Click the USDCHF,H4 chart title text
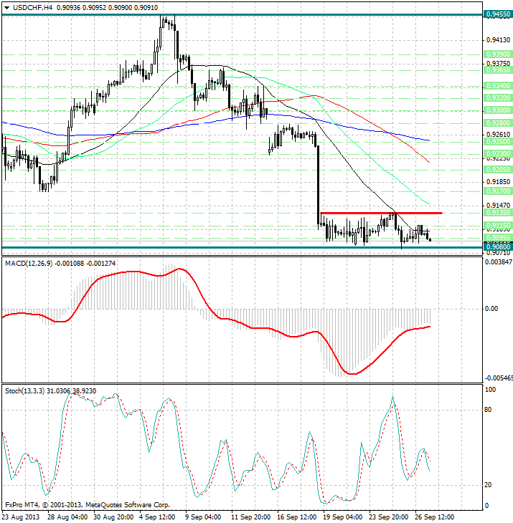Viewport: 513px width, 523px height. 33,7
